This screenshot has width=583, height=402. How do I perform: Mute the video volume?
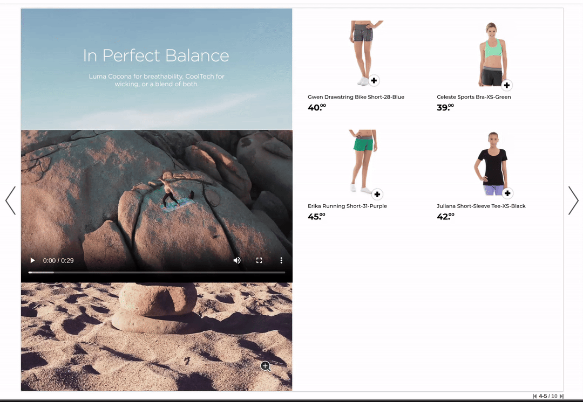(237, 261)
